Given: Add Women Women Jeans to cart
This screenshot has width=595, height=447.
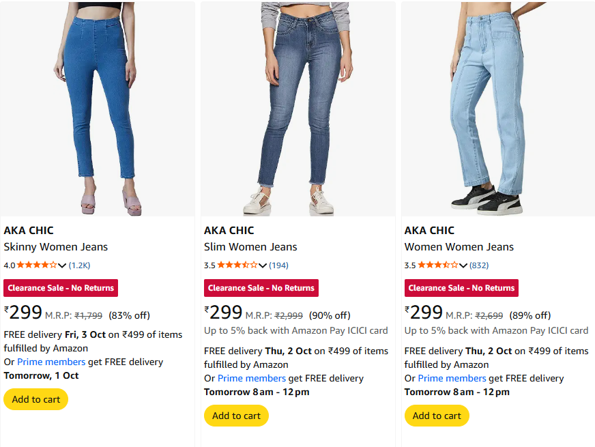Looking at the screenshot, I should (437, 416).
